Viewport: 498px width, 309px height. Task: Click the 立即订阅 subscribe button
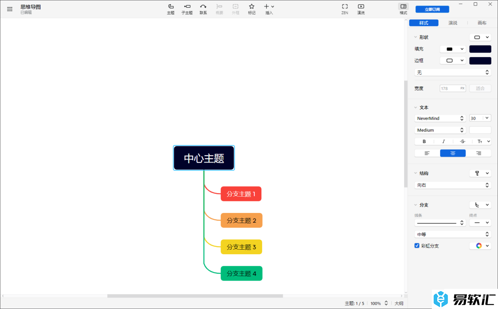[x=432, y=9]
